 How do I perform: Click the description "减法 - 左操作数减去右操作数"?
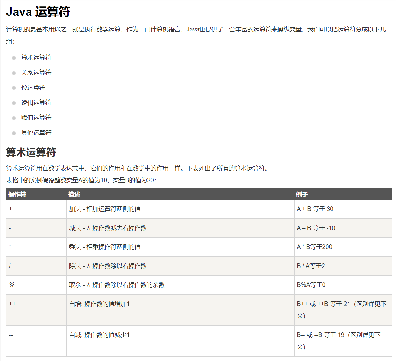108,228
